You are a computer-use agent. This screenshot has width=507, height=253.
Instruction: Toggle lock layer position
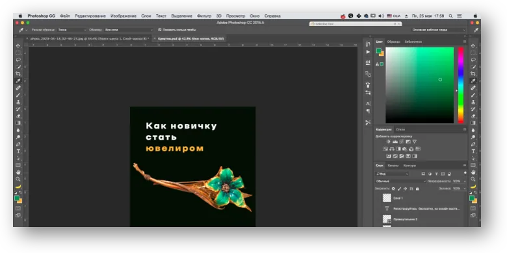pos(406,189)
